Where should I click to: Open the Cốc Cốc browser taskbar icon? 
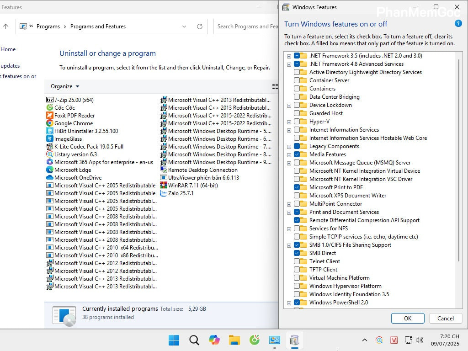254,340
